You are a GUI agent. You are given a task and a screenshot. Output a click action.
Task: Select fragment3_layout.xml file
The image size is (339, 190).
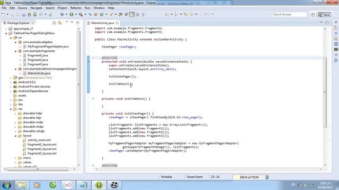point(42,154)
